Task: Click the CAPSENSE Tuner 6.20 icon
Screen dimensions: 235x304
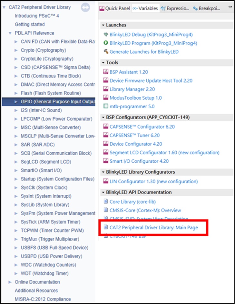Action: (x=106, y=135)
